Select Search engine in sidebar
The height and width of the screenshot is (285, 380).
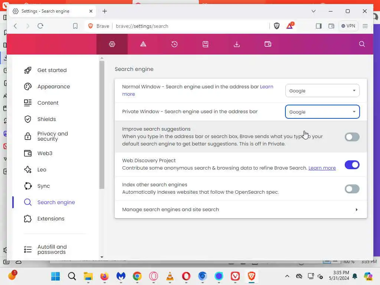(56, 202)
